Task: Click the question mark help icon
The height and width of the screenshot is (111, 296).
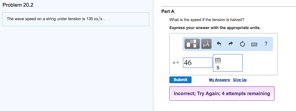Action: tap(266, 44)
